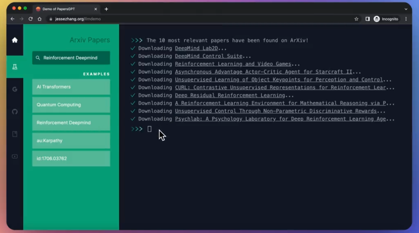Reload the page with refresh icon

30,19
